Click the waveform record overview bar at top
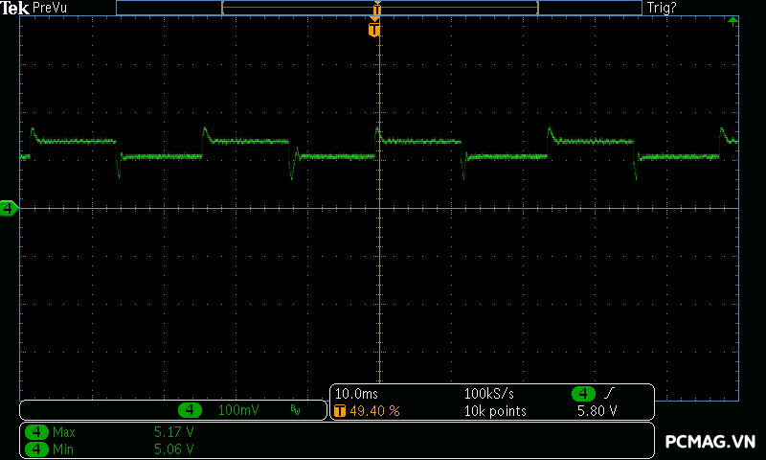Viewport: 766px width, 460px height. 379,8
